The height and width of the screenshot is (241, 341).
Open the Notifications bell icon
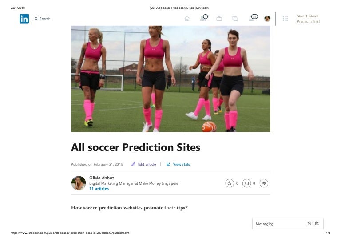pos(251,19)
